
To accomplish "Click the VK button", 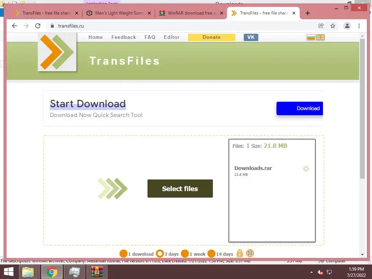I will 251,37.
